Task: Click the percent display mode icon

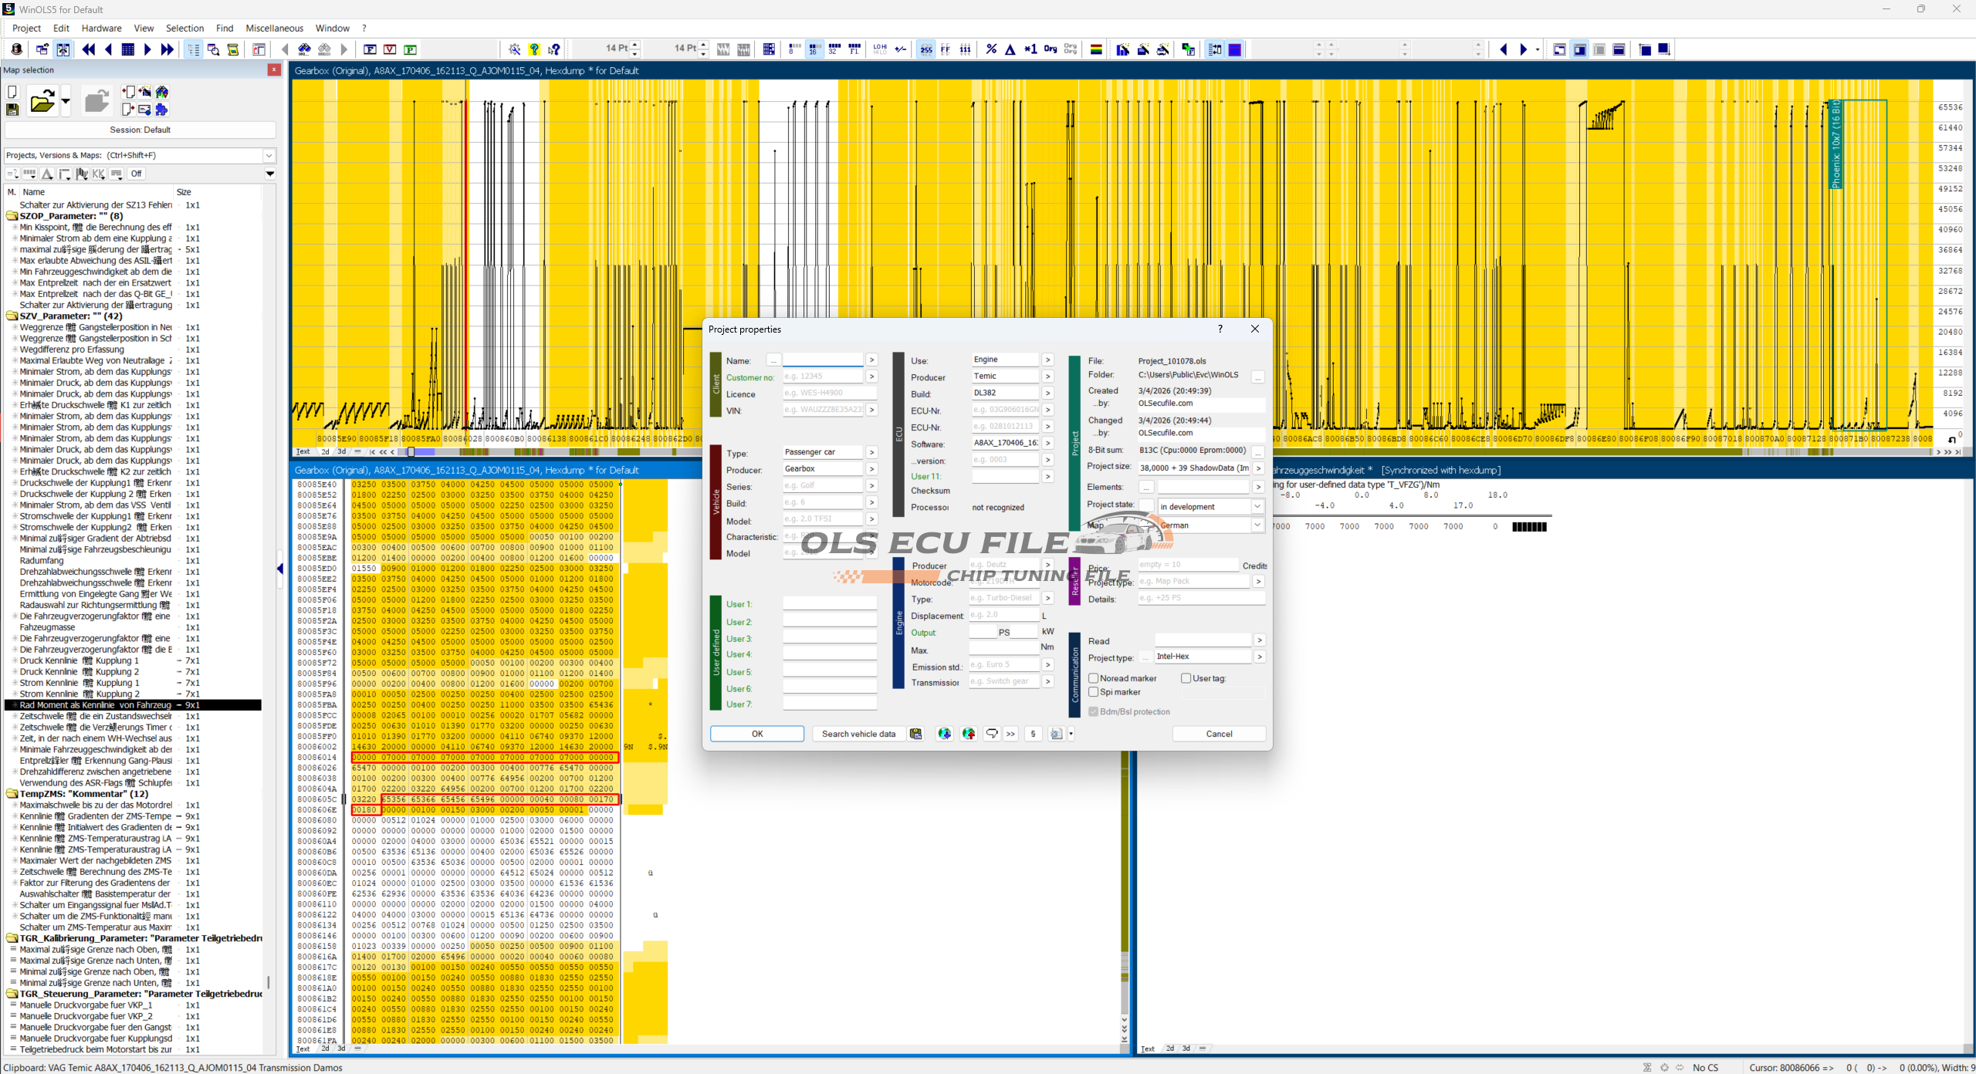Action: pyautogui.click(x=991, y=49)
